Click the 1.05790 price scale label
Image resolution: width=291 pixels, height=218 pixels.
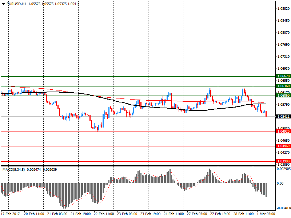pos(283,105)
